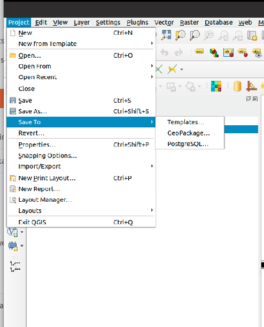Open the Layer Diagram Options icon
The height and width of the screenshot is (327, 264).
pos(214,52)
